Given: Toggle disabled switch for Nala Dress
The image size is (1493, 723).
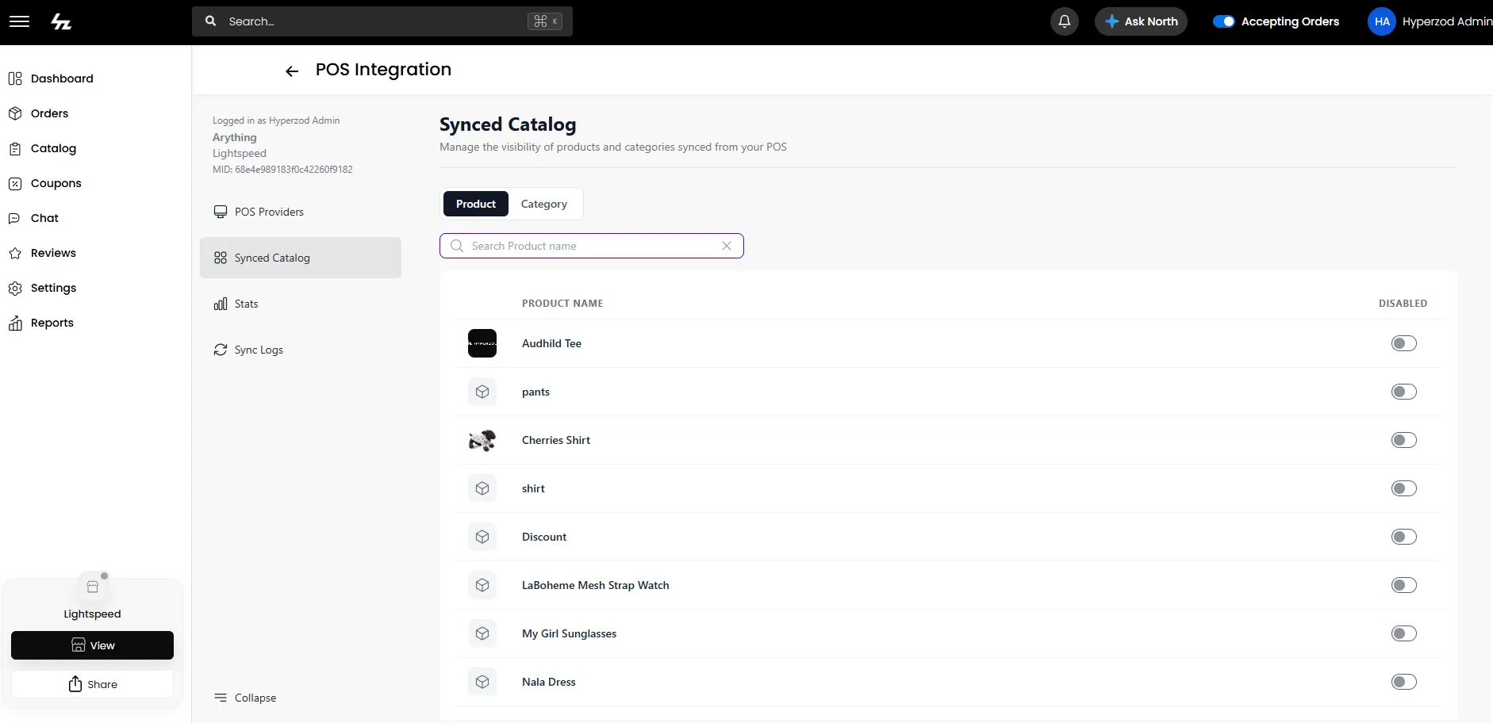Looking at the screenshot, I should 1403,682.
